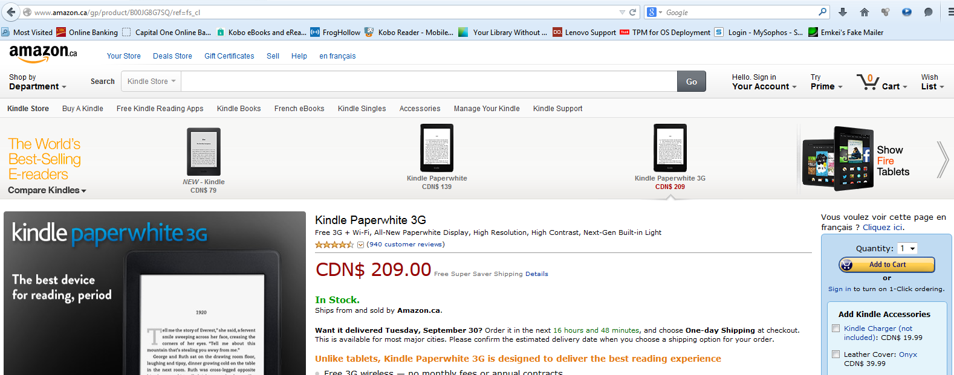Open the French eBooks tab
Image resolution: width=954 pixels, height=375 pixels.
click(299, 109)
